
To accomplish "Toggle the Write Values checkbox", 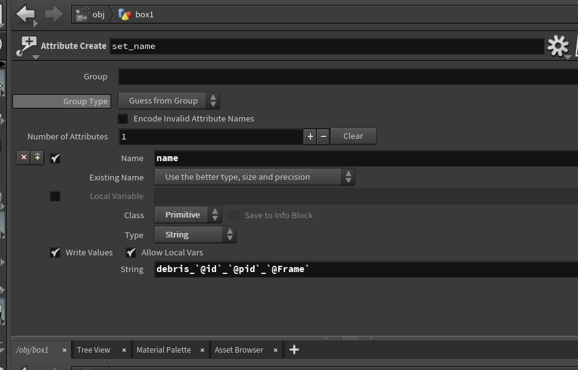I will click(55, 253).
